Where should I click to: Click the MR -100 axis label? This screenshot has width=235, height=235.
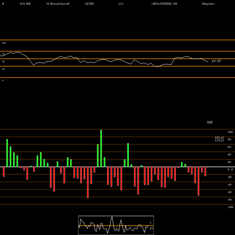coord(230,207)
